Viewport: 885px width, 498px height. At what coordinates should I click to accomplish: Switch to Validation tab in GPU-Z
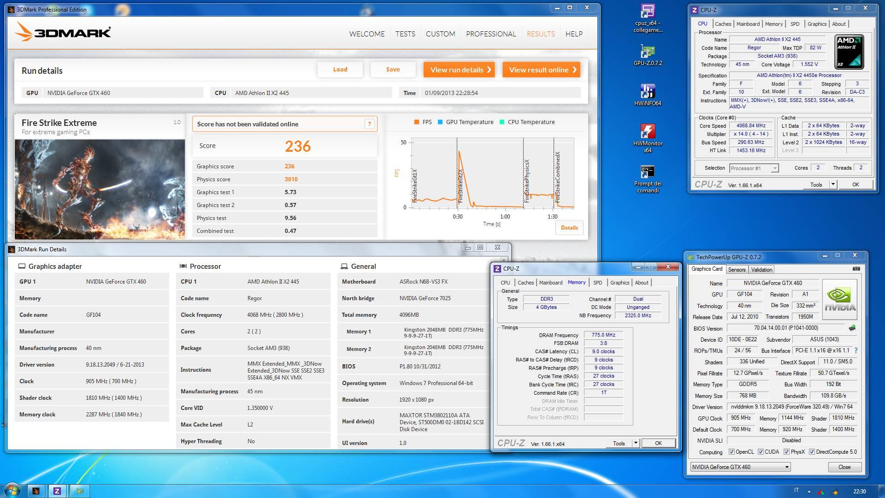pos(761,270)
